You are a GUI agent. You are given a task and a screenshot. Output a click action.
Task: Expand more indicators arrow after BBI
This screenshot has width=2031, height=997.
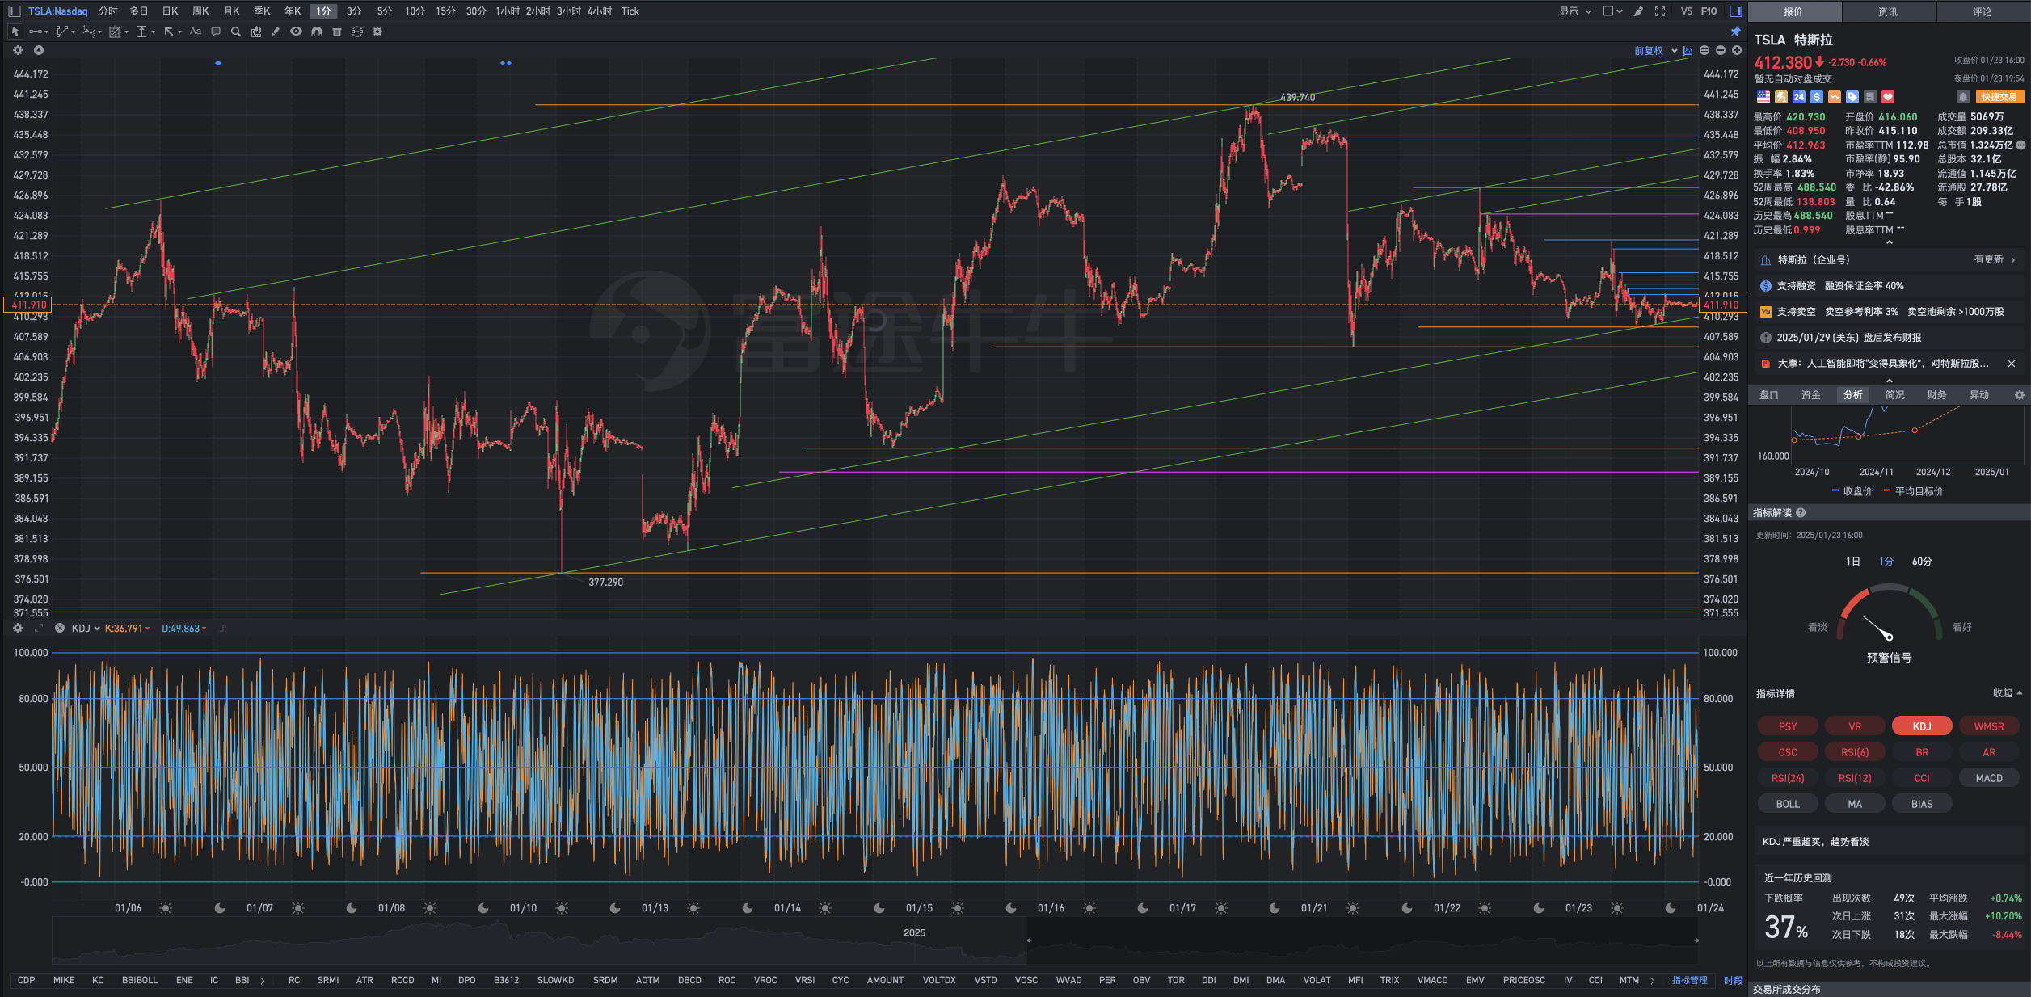tap(263, 980)
